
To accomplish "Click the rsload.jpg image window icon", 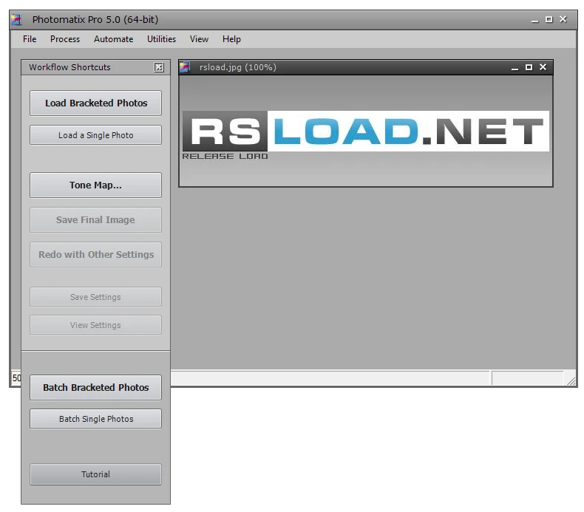I will (186, 67).
